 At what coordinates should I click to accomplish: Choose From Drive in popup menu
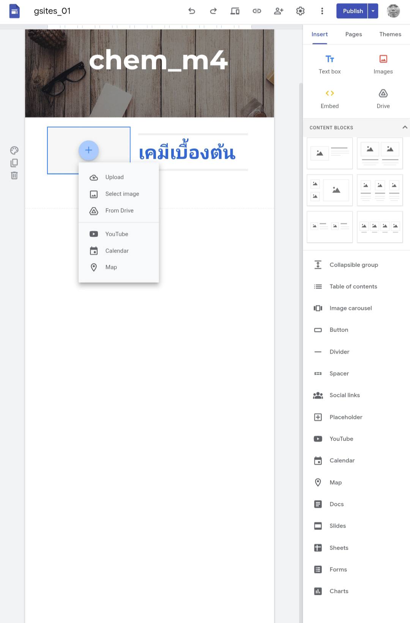click(119, 211)
